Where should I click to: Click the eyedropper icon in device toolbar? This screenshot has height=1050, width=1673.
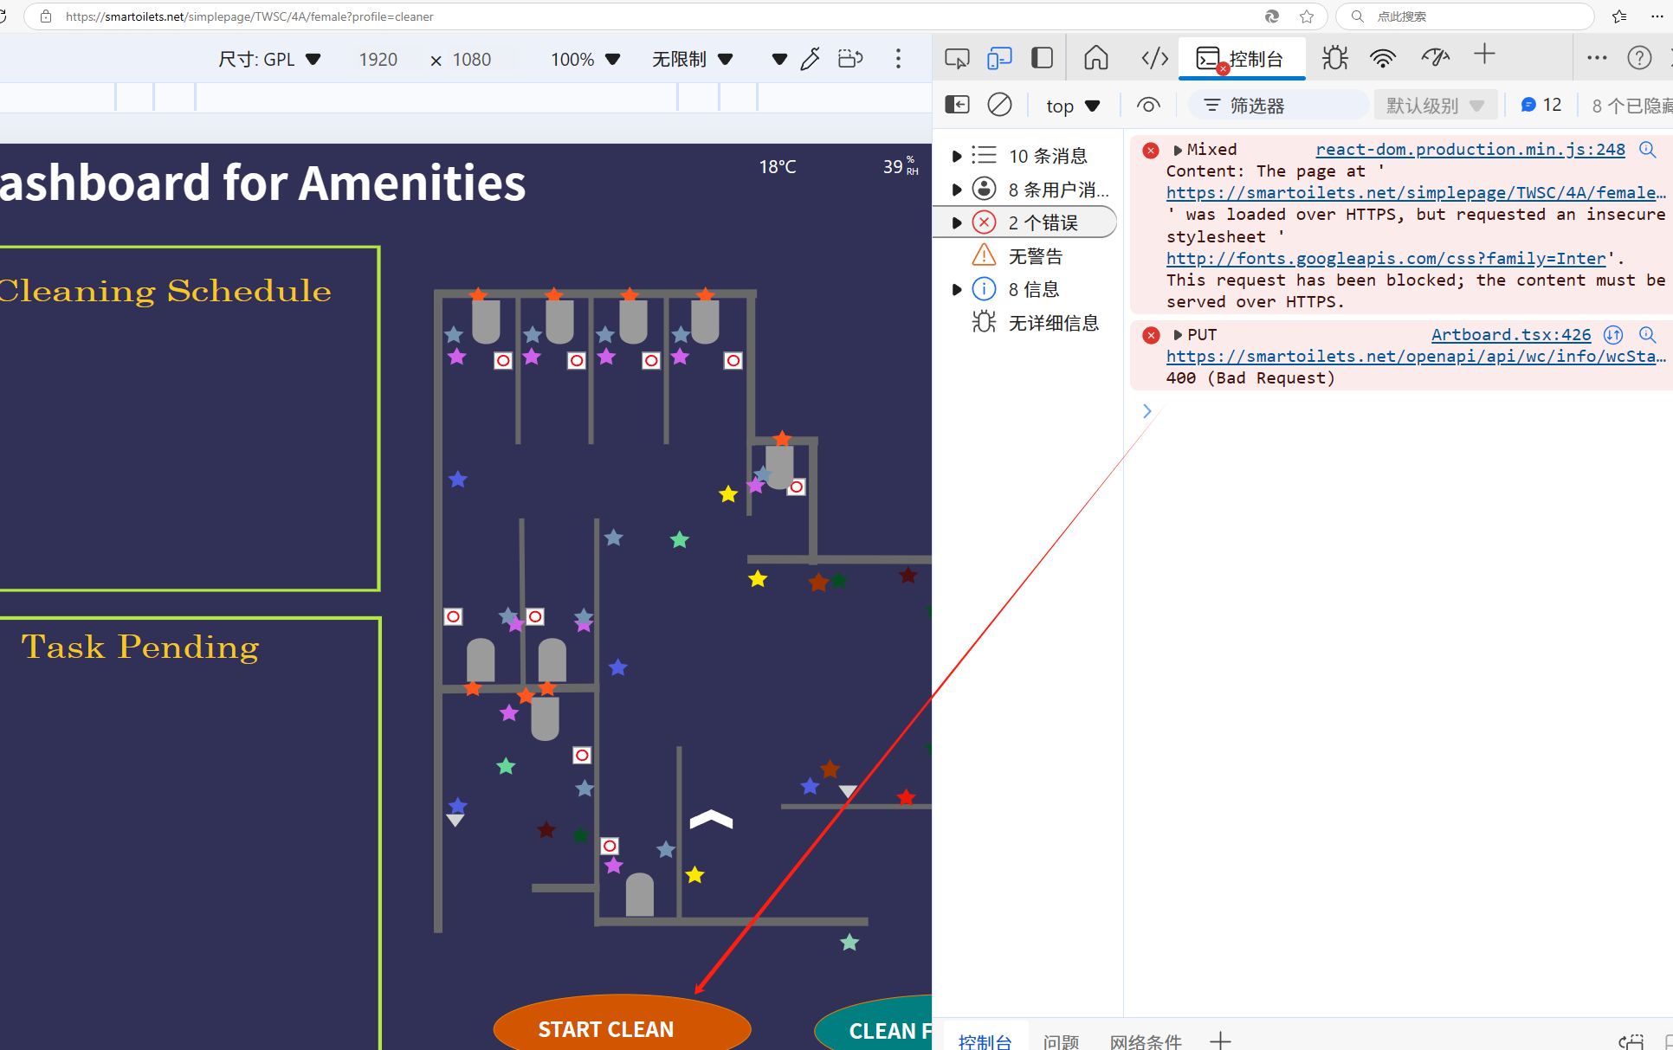point(811,59)
